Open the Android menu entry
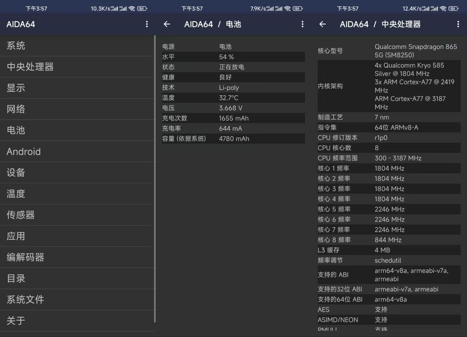467x337 pixels. [78, 152]
